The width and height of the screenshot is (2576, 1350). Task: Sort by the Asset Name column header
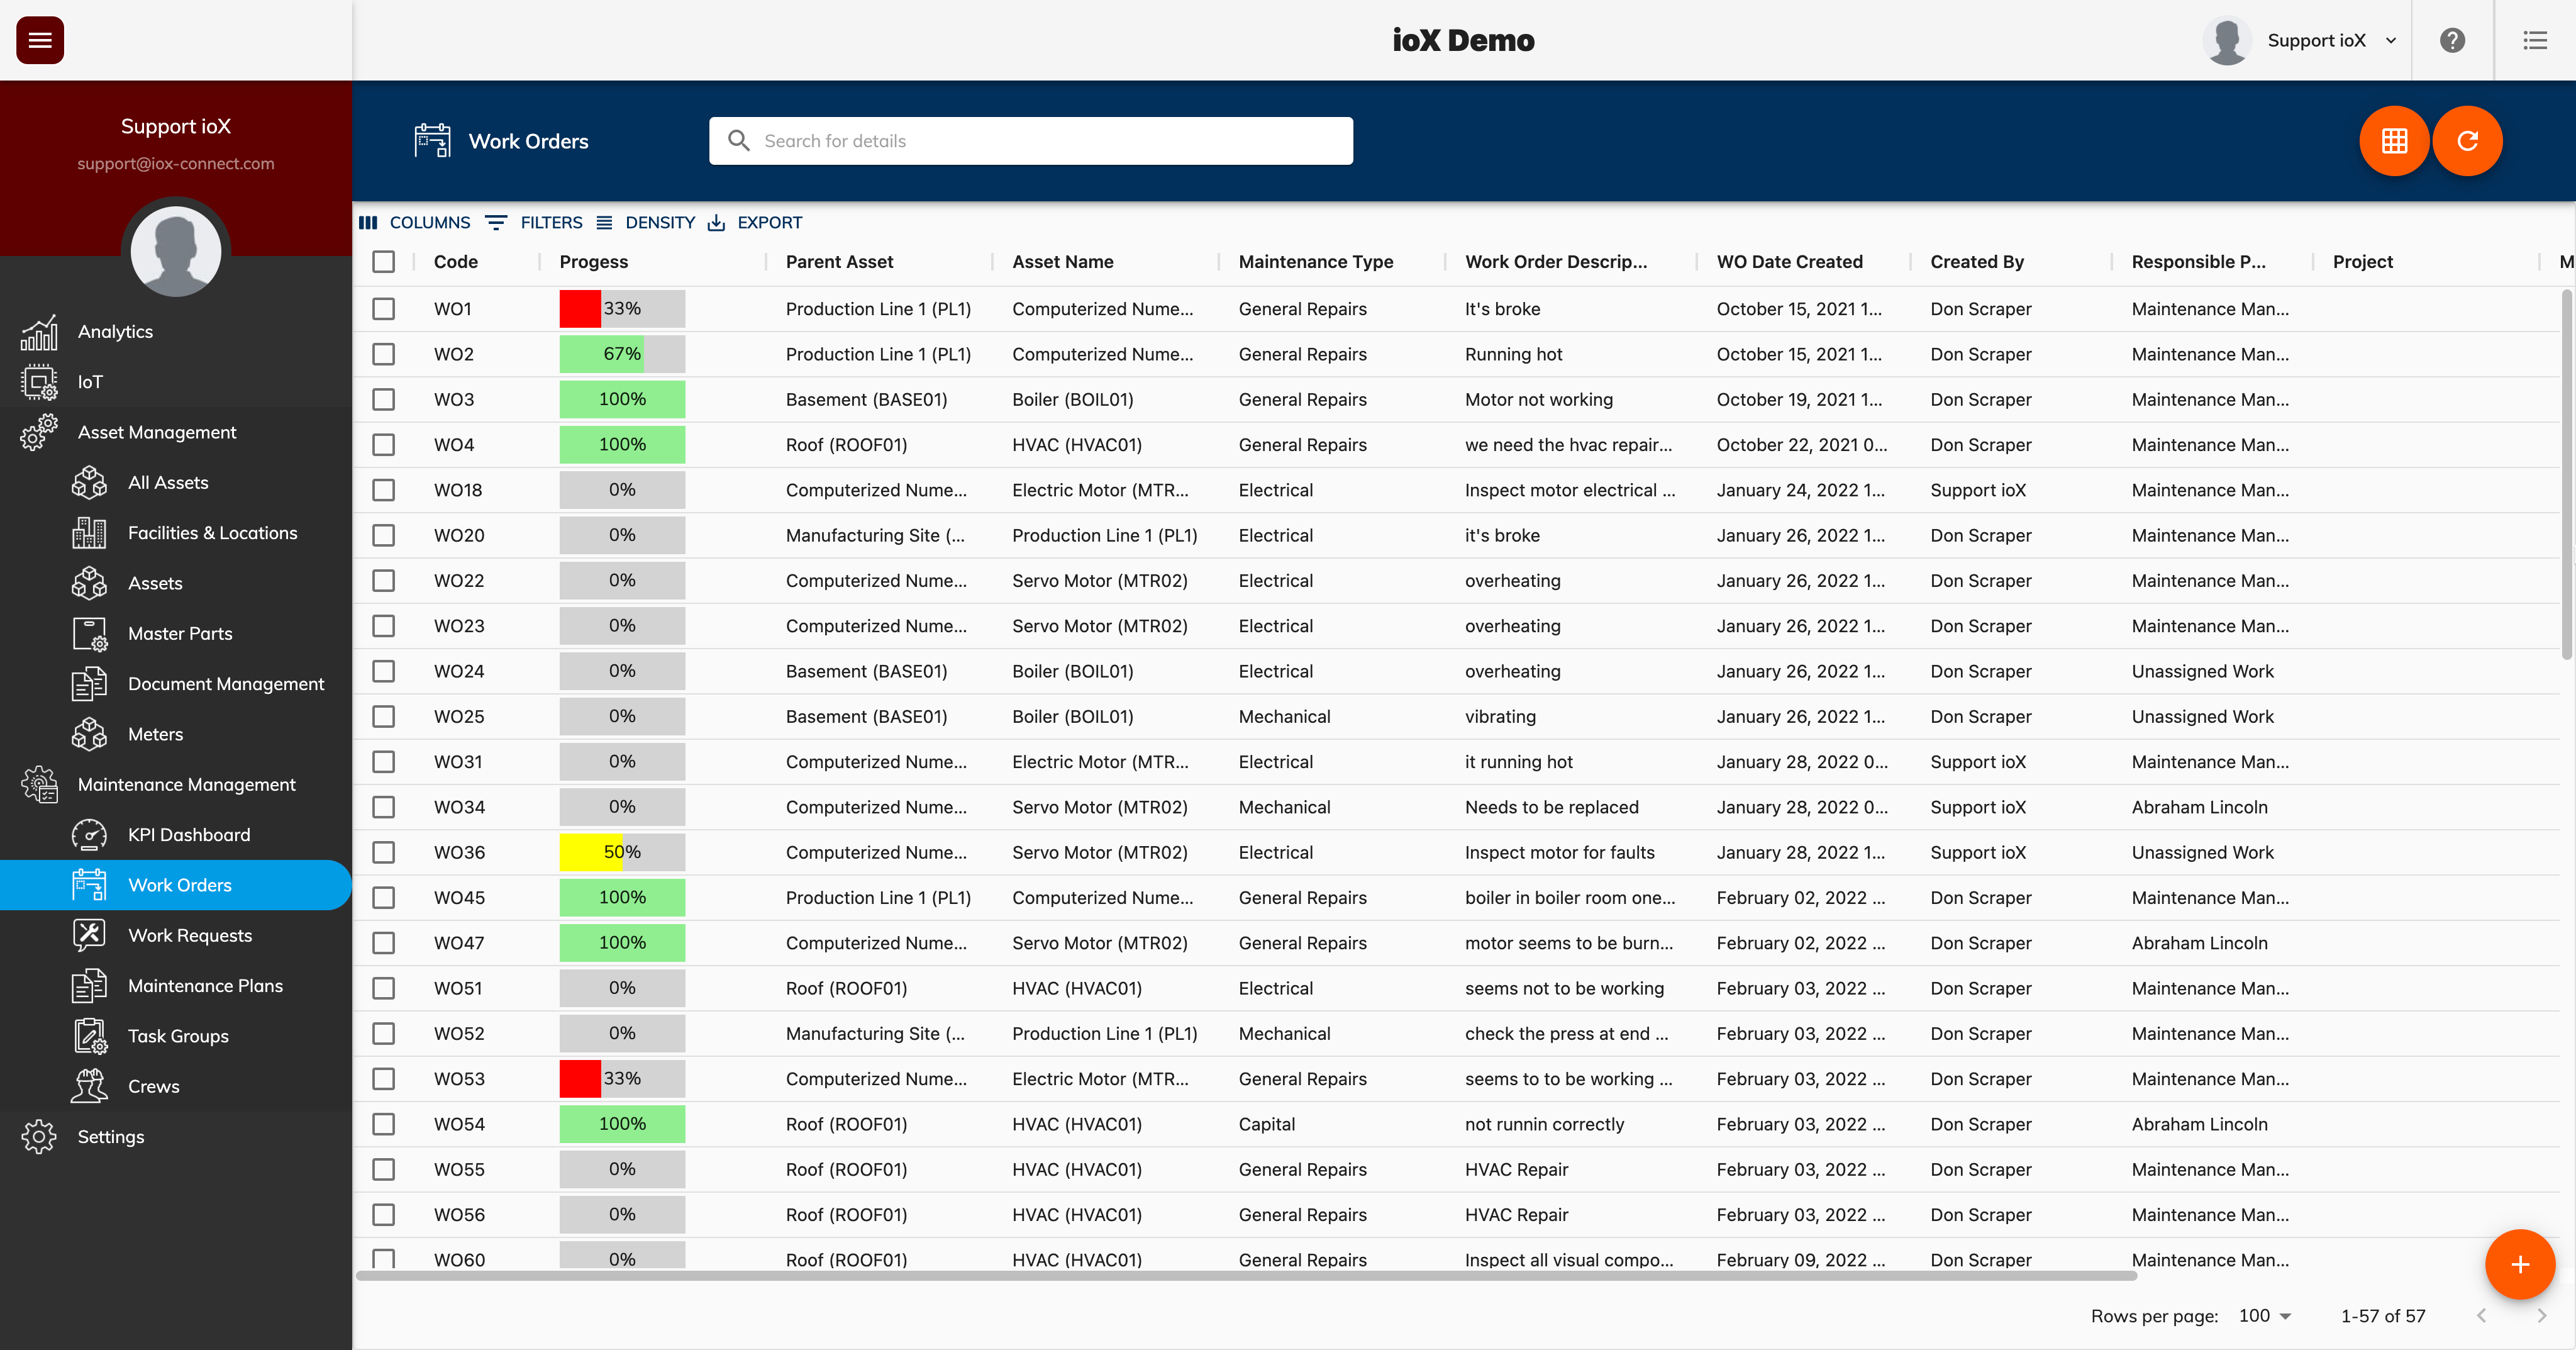click(x=1062, y=262)
